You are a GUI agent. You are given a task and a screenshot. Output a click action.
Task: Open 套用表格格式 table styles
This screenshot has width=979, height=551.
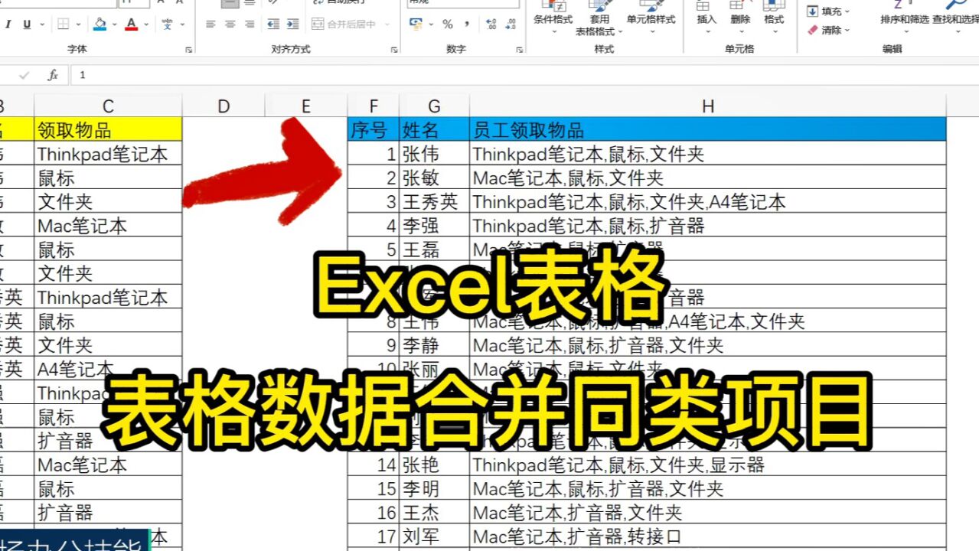pos(600,17)
